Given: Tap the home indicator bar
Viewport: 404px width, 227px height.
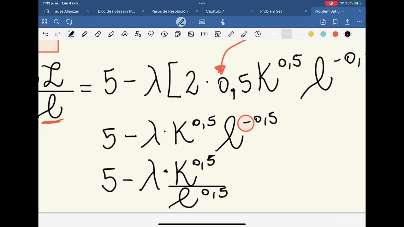Looking at the screenshot, I should pyautogui.click(x=202, y=224).
